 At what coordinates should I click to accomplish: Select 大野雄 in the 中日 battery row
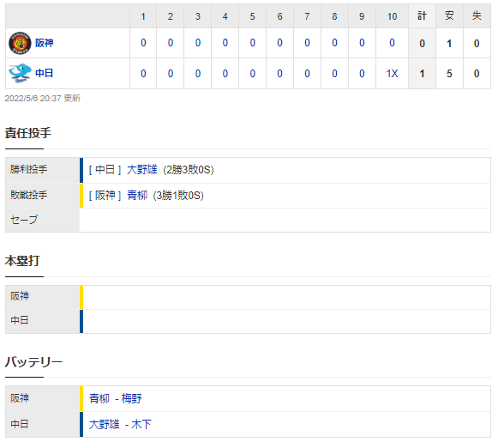tap(105, 424)
